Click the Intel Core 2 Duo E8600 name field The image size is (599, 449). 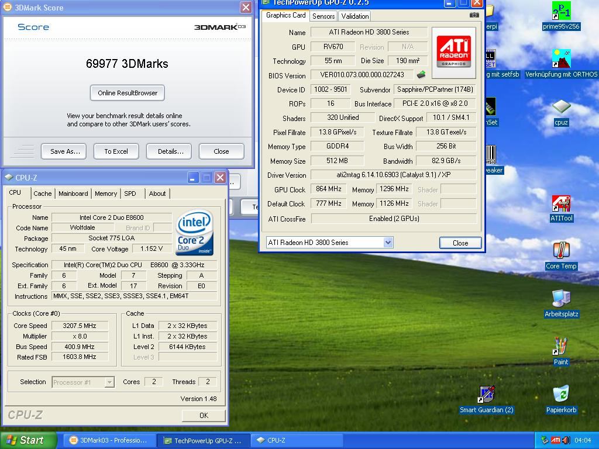[112, 217]
